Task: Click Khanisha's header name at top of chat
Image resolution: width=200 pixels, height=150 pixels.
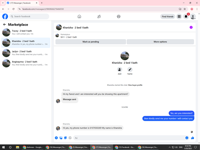Action: (x=76, y=28)
